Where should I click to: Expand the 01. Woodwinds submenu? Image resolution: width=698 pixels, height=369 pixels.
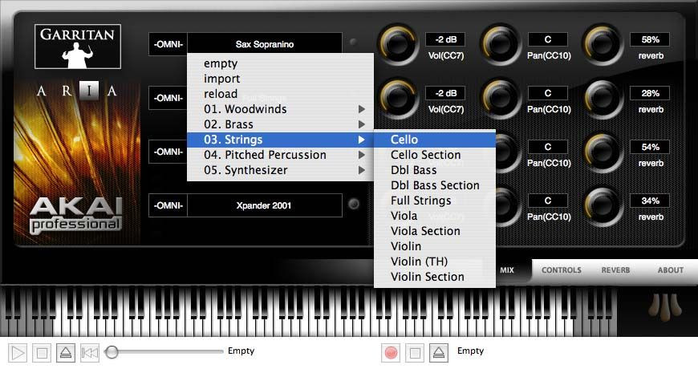tap(280, 109)
